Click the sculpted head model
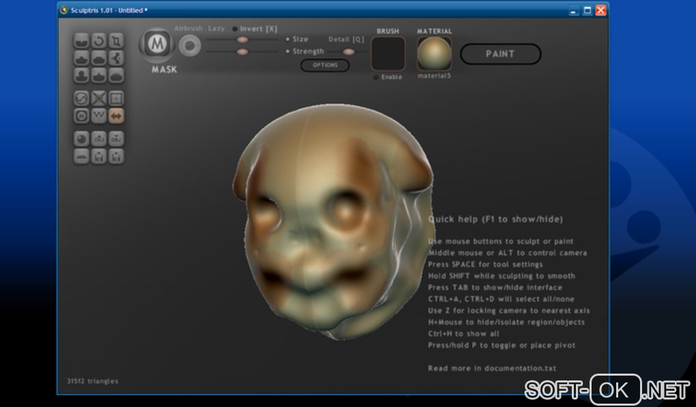This screenshot has height=407, width=696. [333, 222]
